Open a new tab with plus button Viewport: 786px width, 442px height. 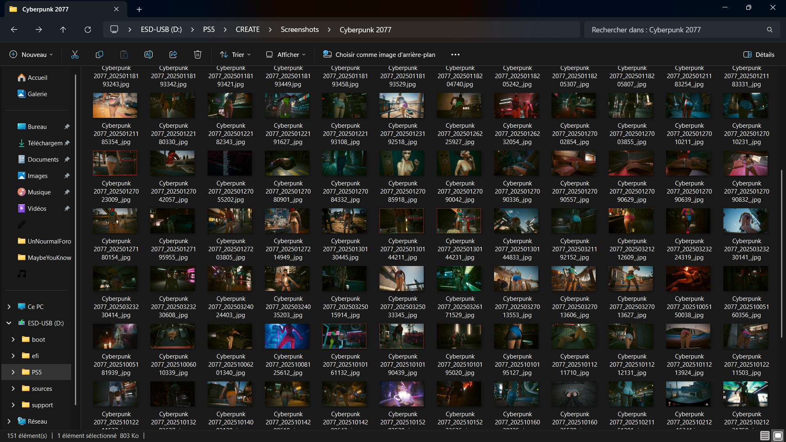tap(139, 9)
